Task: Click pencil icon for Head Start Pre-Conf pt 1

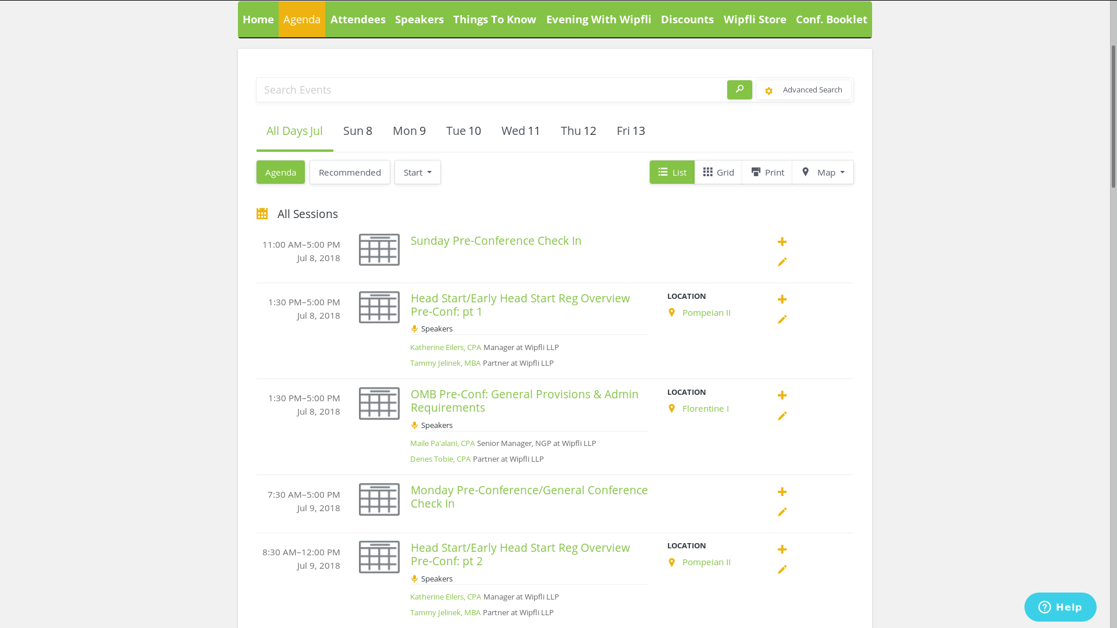Action: [x=782, y=320]
